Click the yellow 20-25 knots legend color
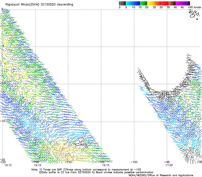The width and height of the screenshot is (202, 177). pyautogui.click(x=151, y=3)
